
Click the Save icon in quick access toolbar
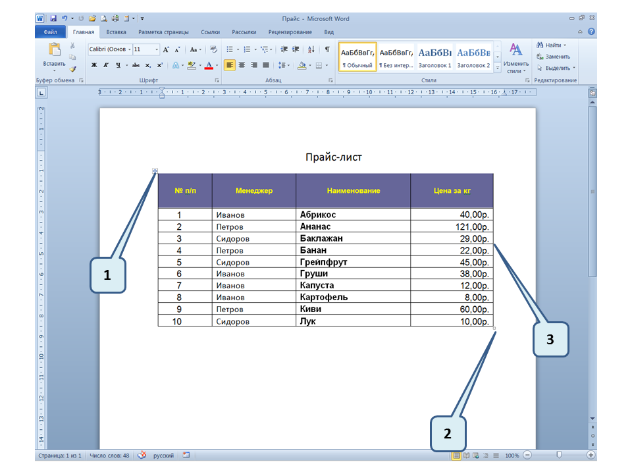point(53,18)
